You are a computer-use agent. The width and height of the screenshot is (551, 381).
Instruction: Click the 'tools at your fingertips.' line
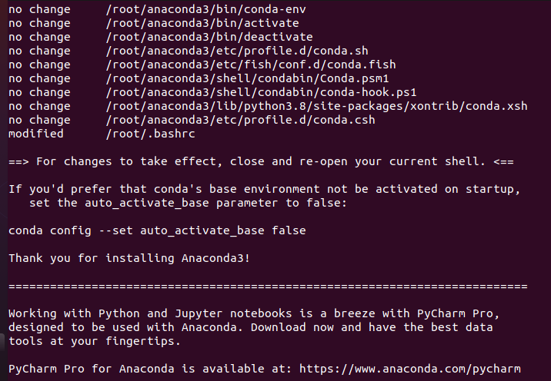click(95, 341)
